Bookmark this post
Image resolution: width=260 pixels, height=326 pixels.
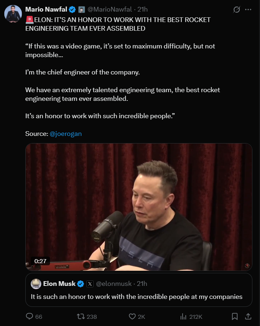[235, 316]
